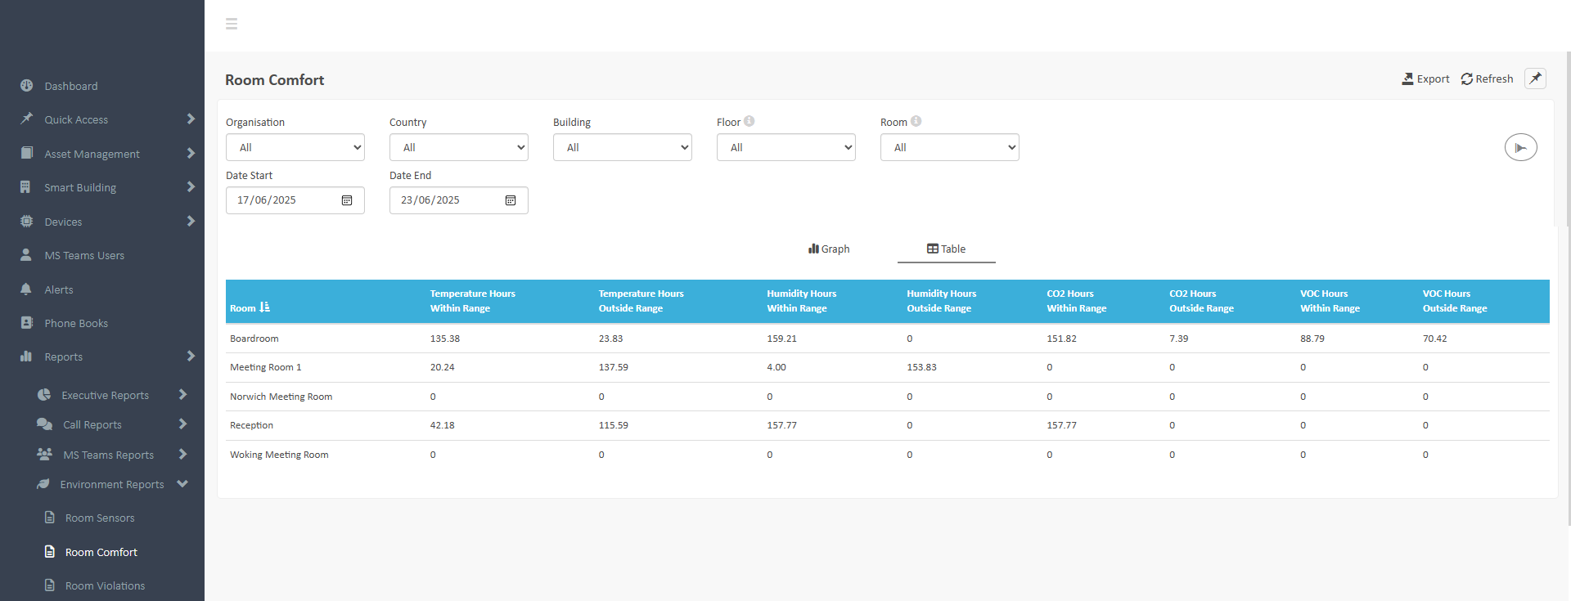
Task: Run the report with the play button
Action: (1520, 147)
